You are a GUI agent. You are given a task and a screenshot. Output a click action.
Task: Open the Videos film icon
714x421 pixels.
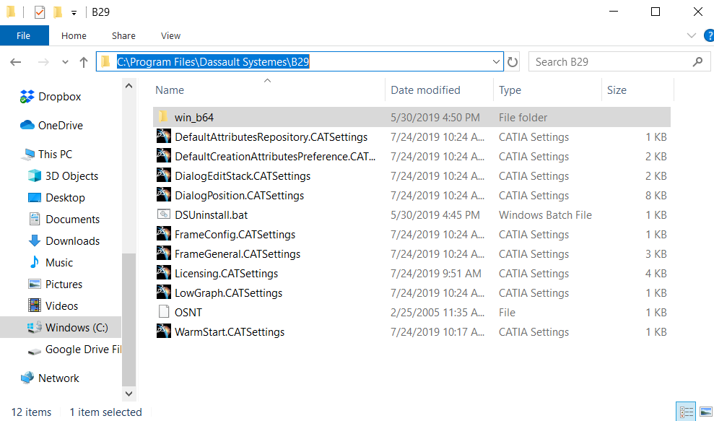35,305
